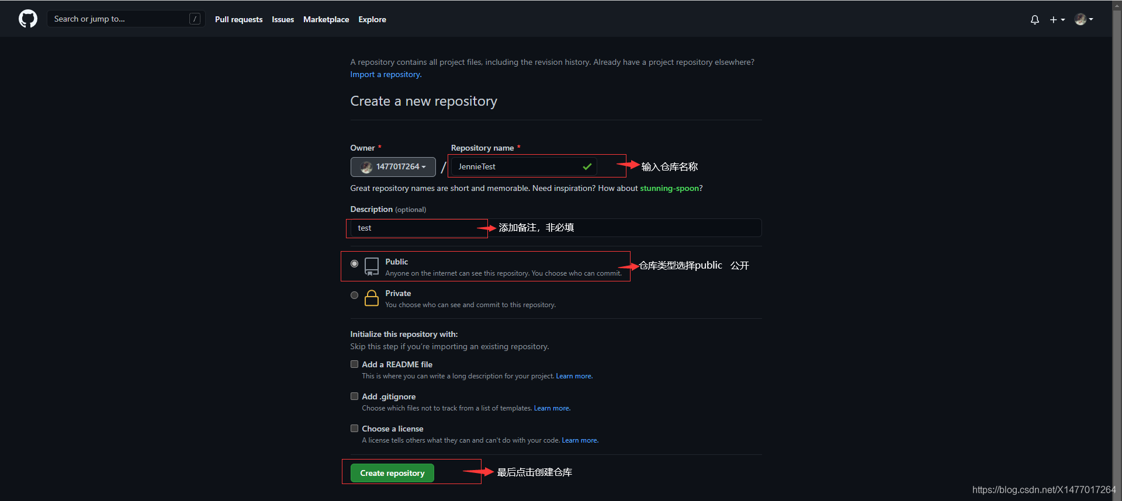Click the page vertical scrollbar

1117,251
